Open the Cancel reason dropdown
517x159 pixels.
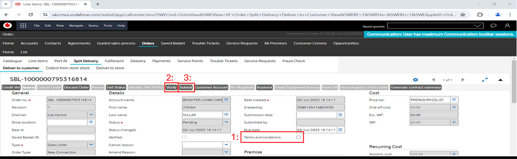tap(226, 144)
